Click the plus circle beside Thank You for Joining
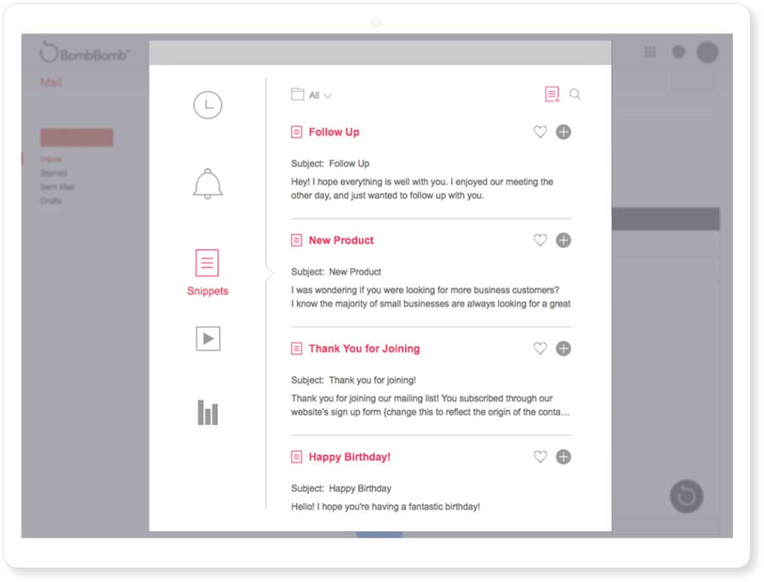764x582 pixels. (x=563, y=348)
